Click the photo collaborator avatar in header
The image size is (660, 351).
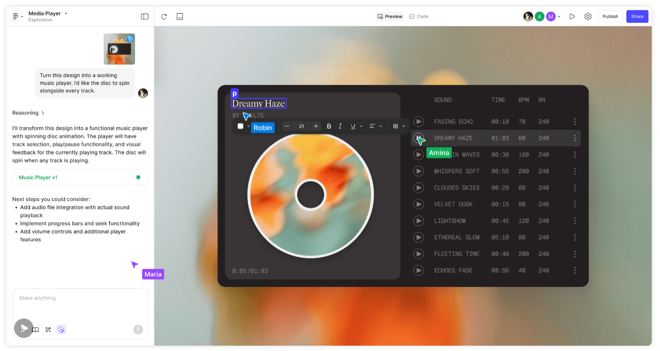[x=528, y=16]
